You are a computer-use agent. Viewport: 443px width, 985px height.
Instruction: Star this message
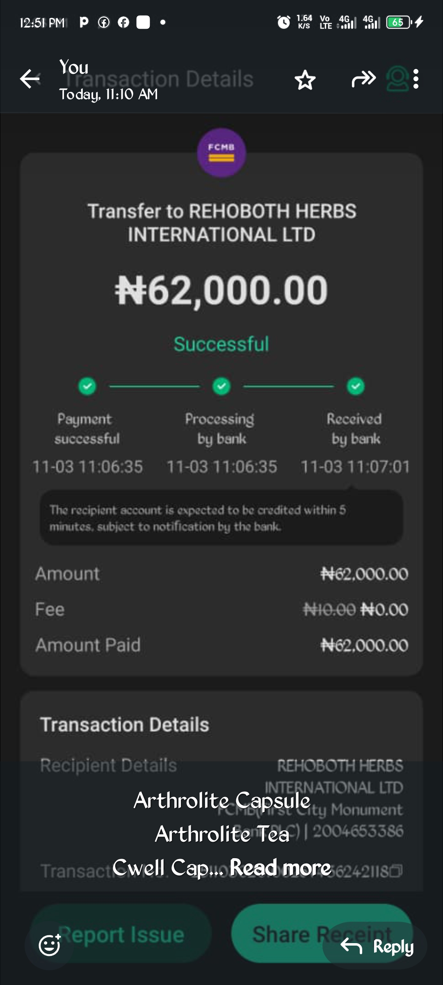tap(305, 80)
